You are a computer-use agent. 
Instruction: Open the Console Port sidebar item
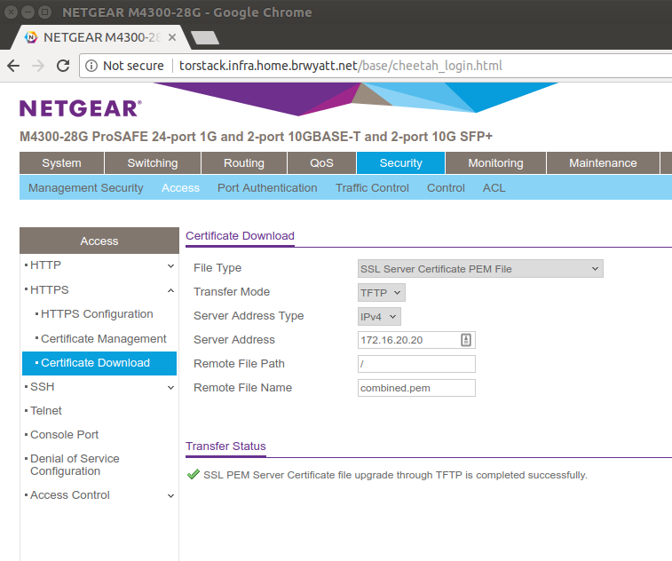point(64,435)
